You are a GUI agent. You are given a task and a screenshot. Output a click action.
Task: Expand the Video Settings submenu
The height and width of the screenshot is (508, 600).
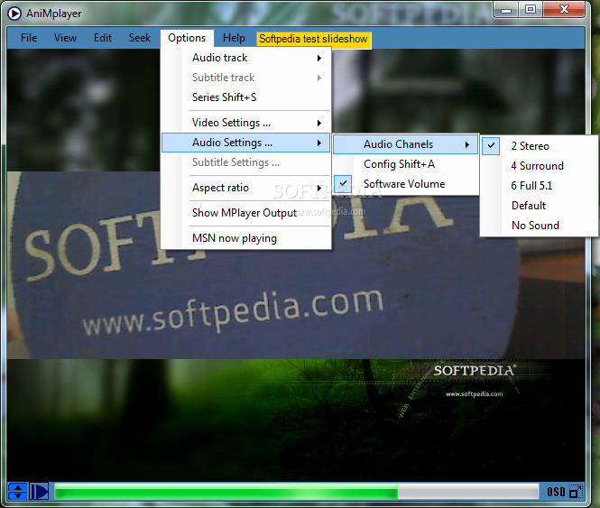pos(246,123)
